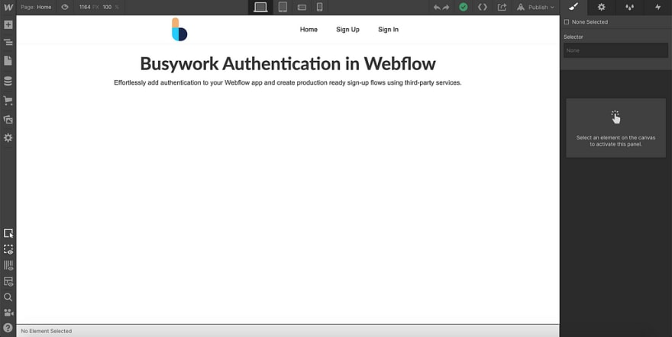Open the export code icon
The image size is (672, 337).
tap(483, 8)
